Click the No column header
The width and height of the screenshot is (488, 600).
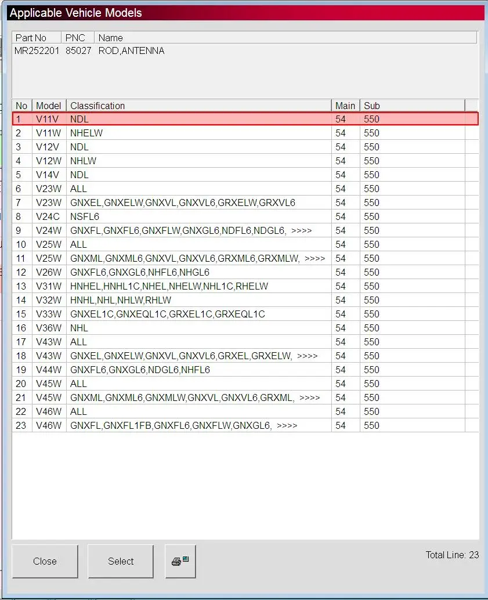[22, 106]
